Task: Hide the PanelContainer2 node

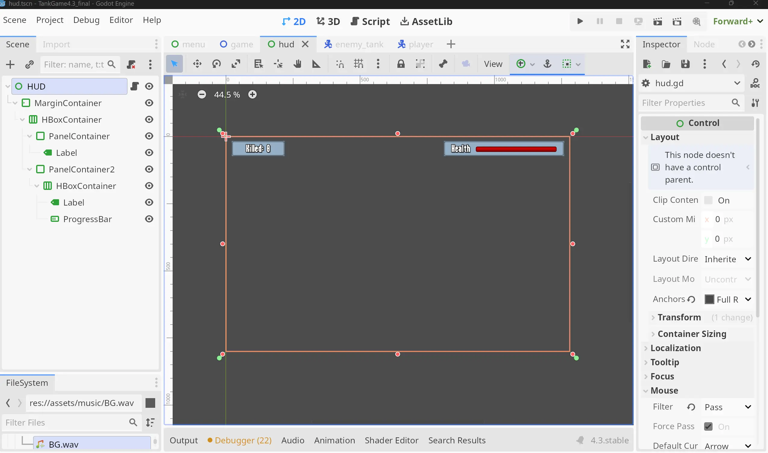Action: pyautogui.click(x=149, y=169)
